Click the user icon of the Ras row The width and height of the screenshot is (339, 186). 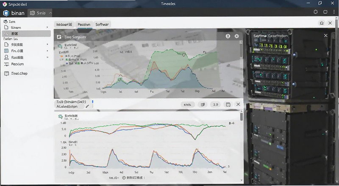point(6,57)
